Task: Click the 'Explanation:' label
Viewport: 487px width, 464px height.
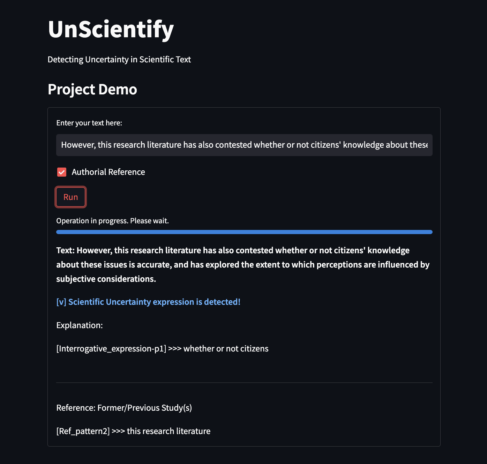Action: (x=80, y=325)
